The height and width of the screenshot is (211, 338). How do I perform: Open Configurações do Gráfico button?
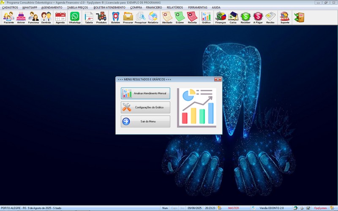pyautogui.click(x=145, y=107)
